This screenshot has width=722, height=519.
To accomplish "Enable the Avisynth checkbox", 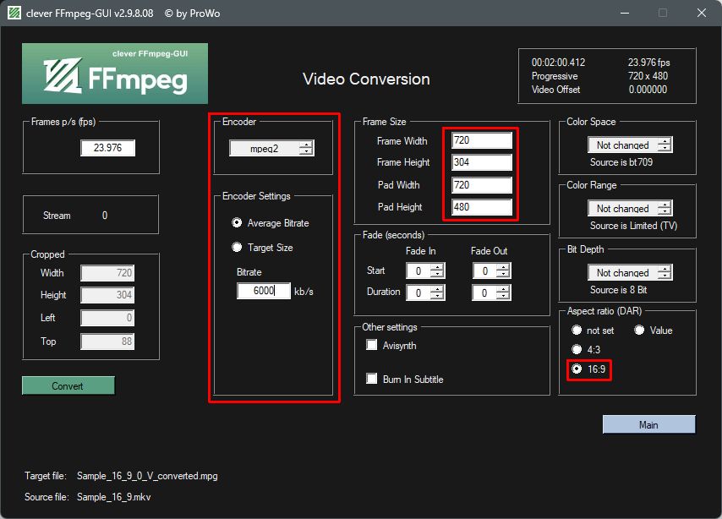I will point(372,345).
